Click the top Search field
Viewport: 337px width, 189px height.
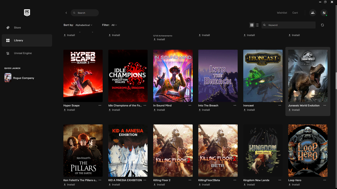(x=85, y=13)
